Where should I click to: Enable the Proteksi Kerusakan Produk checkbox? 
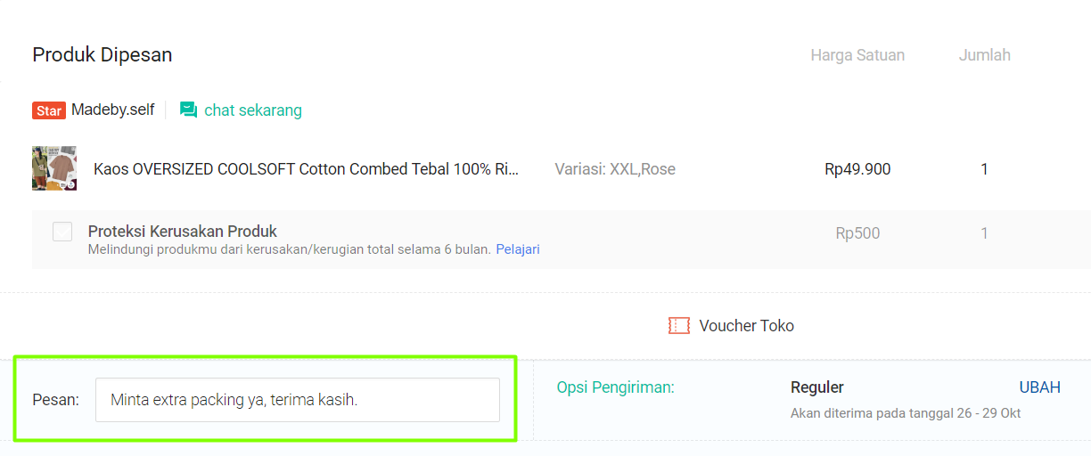[62, 232]
